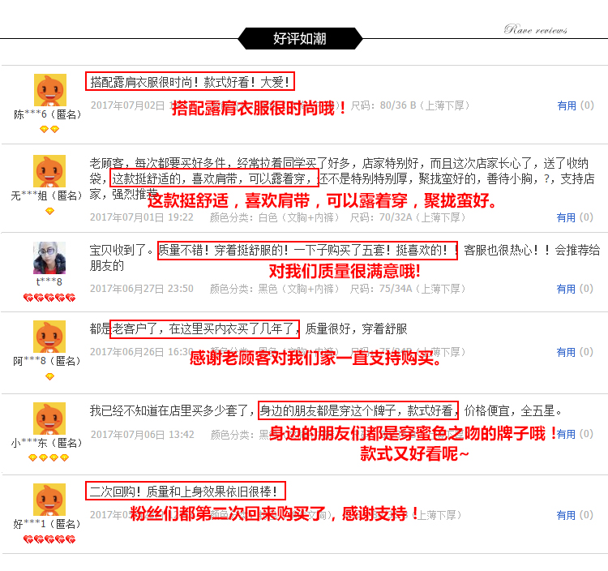
Task: Mark 小***东 review as 有用
Action: tap(575, 434)
